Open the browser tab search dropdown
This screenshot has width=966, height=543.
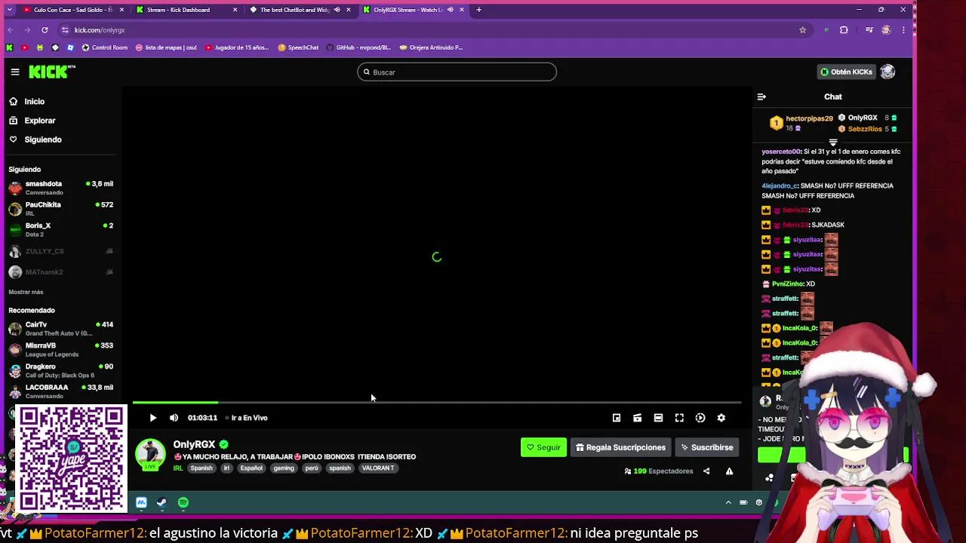pyautogui.click(x=9, y=10)
